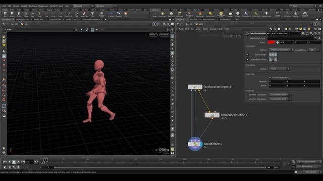
Task: Toggle the bonedeform1 display flag
Action: tap(201, 144)
